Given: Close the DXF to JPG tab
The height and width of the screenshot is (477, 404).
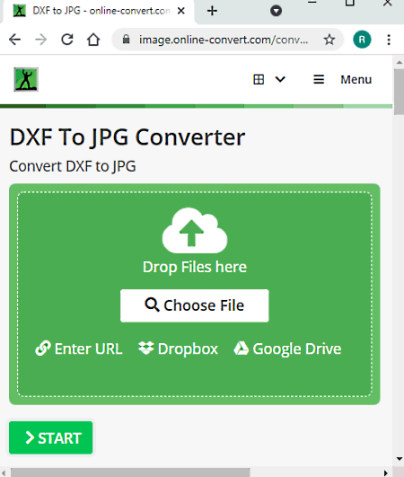Looking at the screenshot, I should pyautogui.click(x=181, y=11).
